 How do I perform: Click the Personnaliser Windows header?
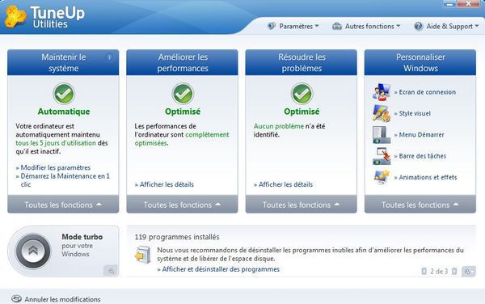pyautogui.click(x=420, y=62)
